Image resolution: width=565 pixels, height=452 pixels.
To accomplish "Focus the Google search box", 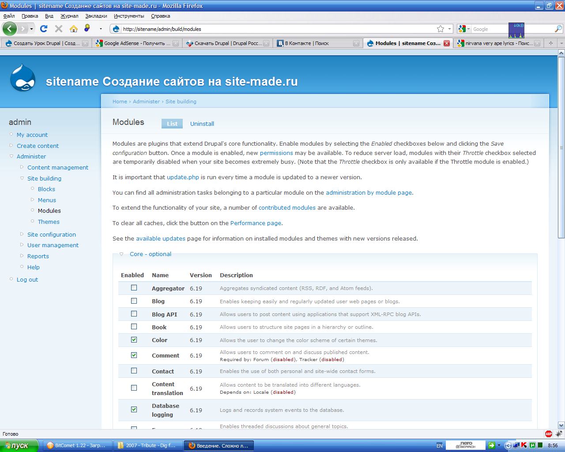I will pos(512,29).
